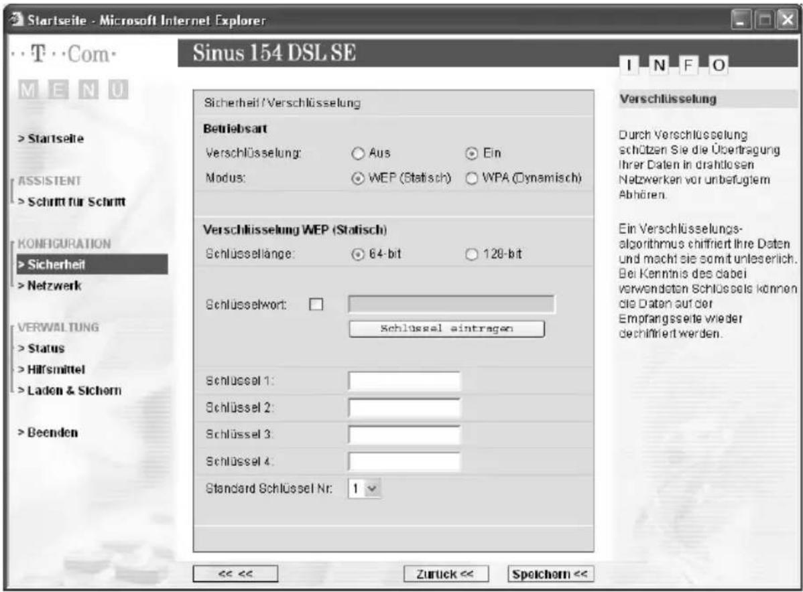Choose WEP (Statisch) mode
This screenshot has width=803, height=592.
[358, 179]
